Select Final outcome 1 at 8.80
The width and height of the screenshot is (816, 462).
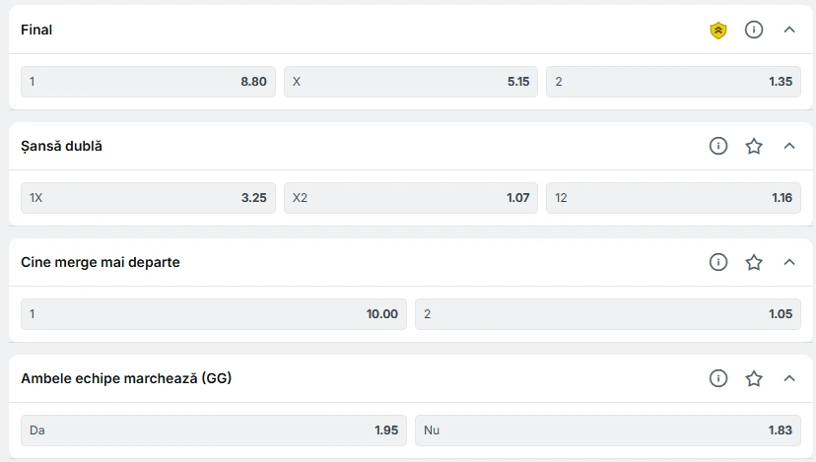pos(148,82)
